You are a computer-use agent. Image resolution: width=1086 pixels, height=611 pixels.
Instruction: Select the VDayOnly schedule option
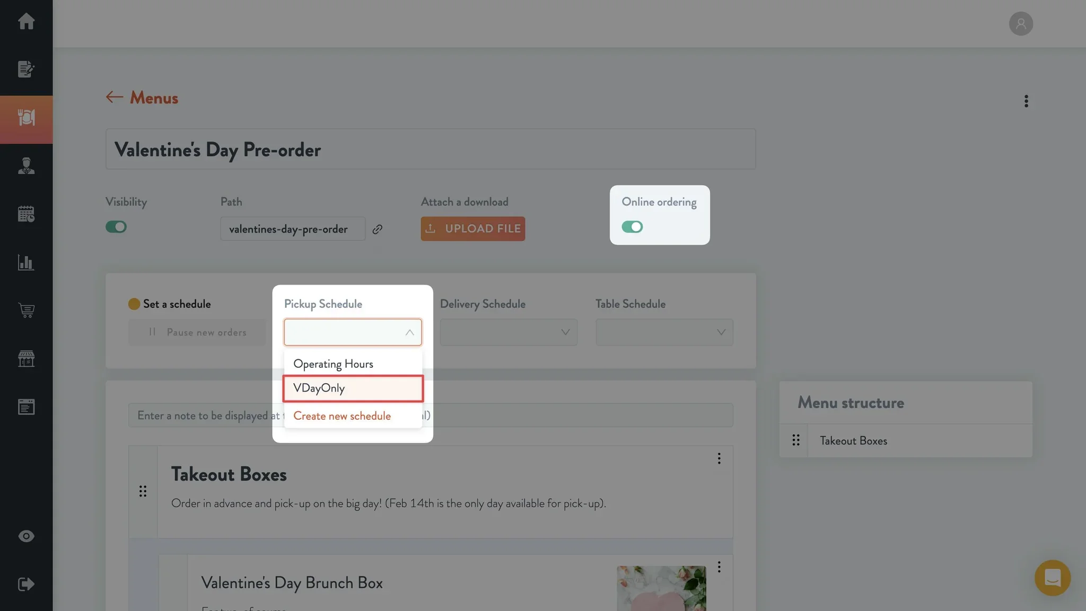[x=353, y=388]
